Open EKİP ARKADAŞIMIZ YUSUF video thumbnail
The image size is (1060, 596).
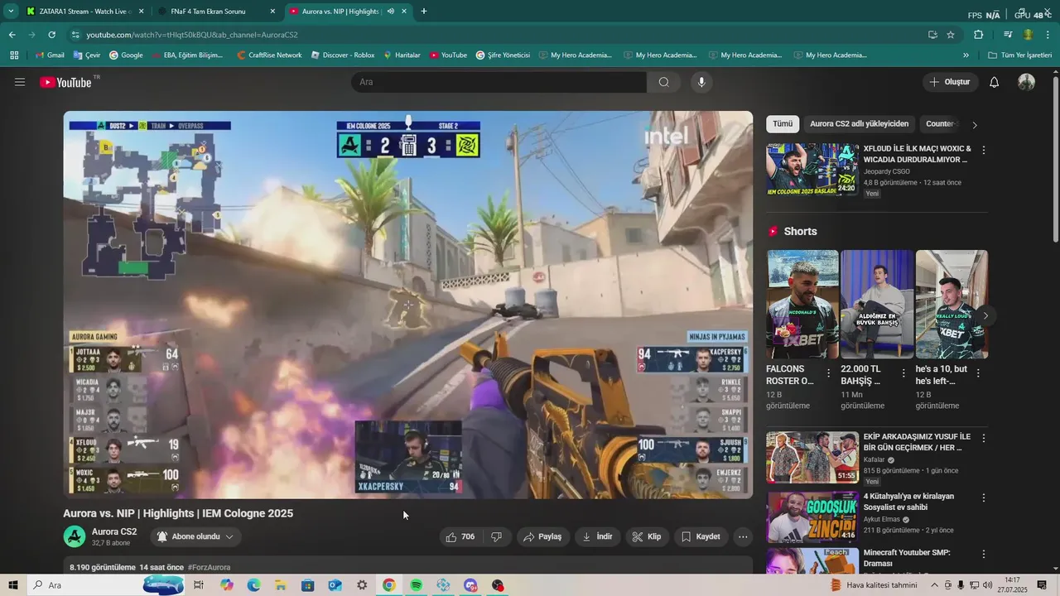(x=812, y=457)
